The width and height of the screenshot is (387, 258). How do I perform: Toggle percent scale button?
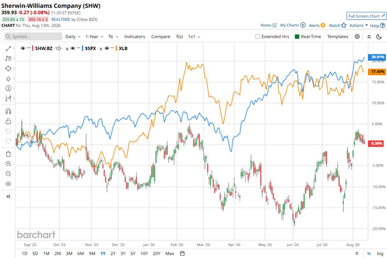(369, 253)
